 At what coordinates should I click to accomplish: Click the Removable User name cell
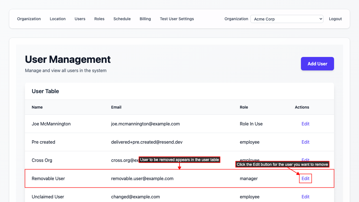48,178
